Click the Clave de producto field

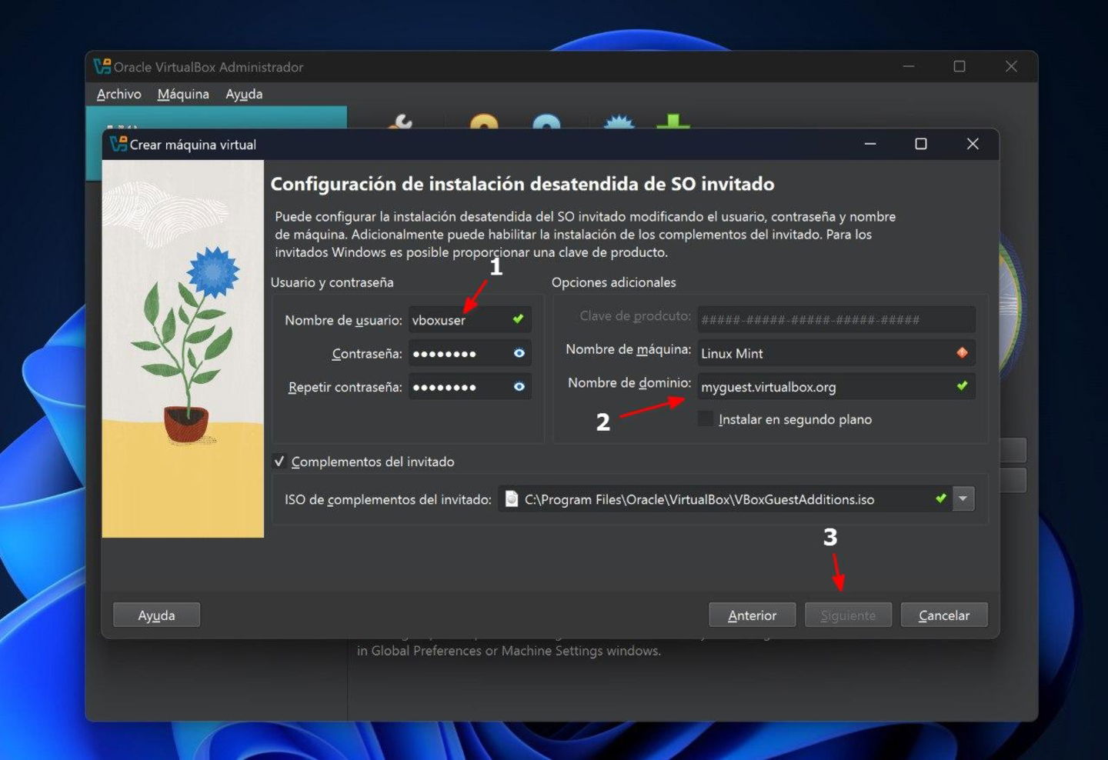coord(836,319)
